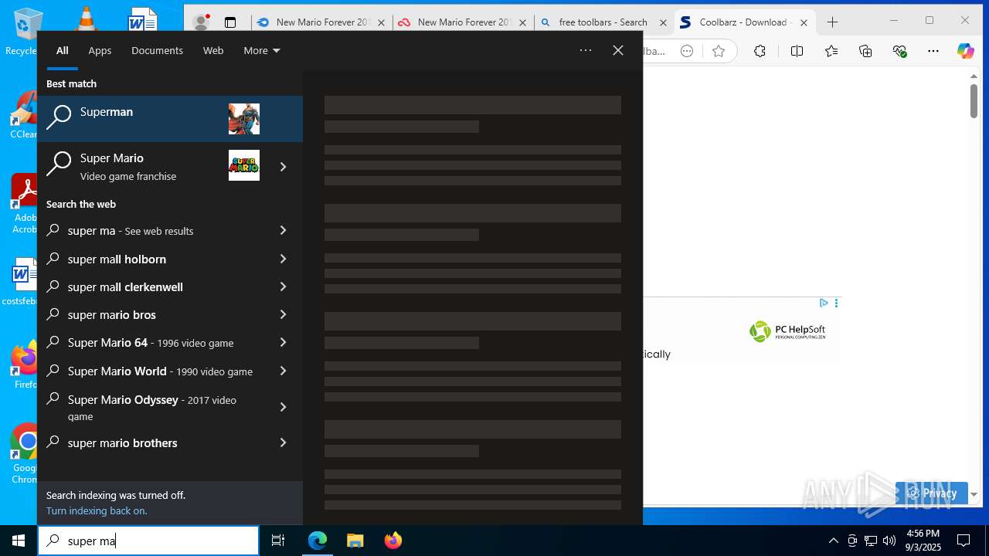Open a new Edge tab
This screenshot has height=556, width=989.
point(832,22)
